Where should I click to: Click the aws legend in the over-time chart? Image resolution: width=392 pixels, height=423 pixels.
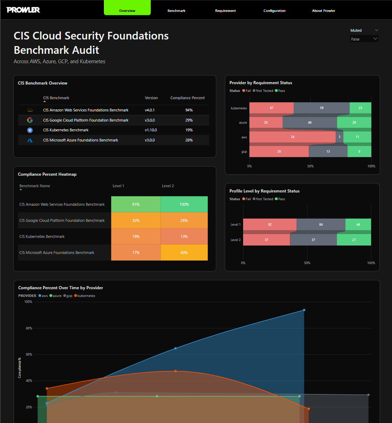pyautogui.click(x=43, y=296)
